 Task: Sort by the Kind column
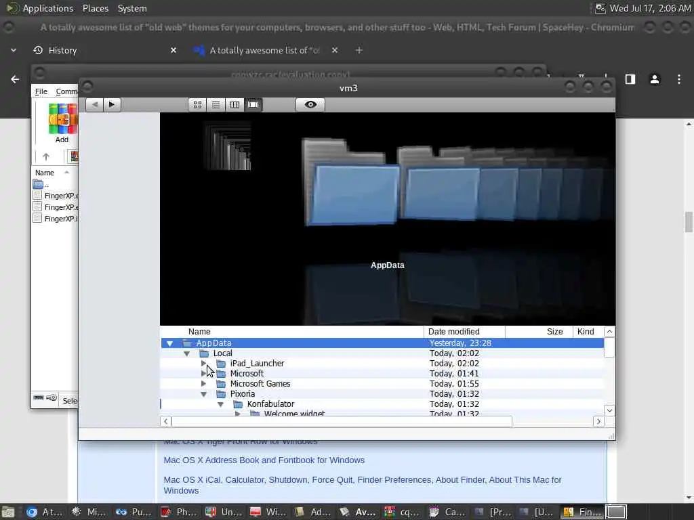click(x=588, y=332)
